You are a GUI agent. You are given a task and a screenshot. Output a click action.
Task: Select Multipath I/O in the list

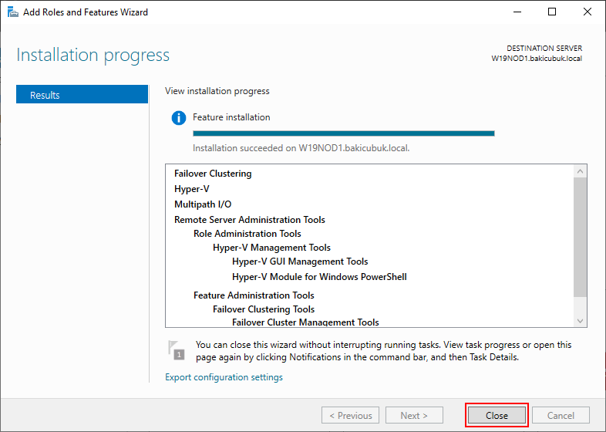[x=203, y=204]
